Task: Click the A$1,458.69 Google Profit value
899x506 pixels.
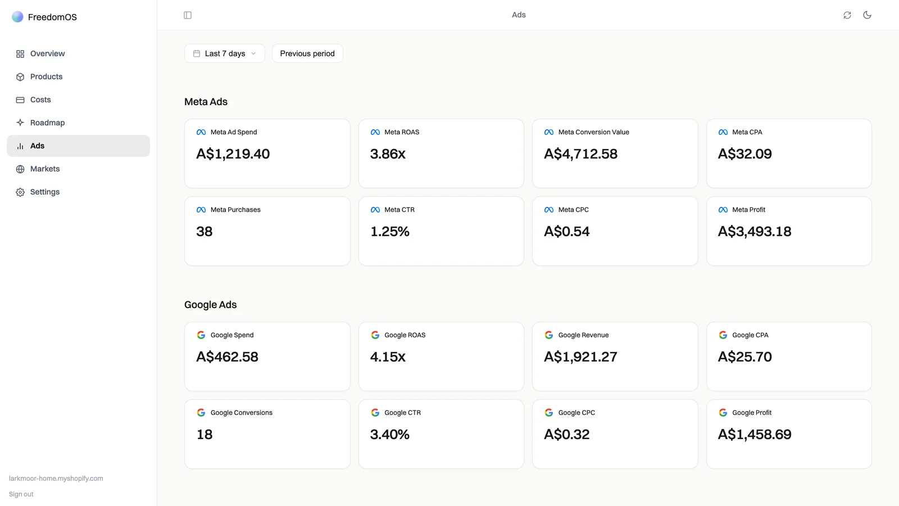Action: (x=755, y=435)
